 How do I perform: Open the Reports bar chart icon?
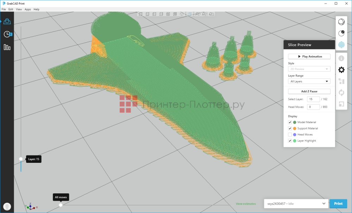tap(7, 47)
